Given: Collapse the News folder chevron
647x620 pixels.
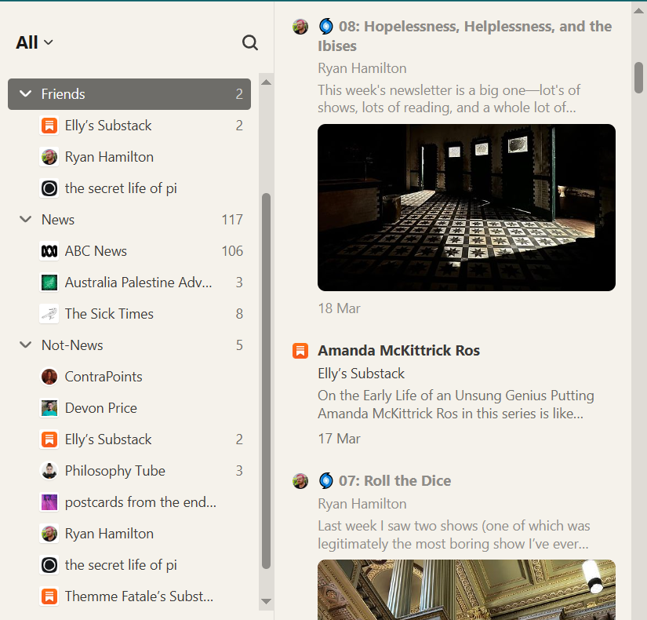Looking at the screenshot, I should pos(26,219).
